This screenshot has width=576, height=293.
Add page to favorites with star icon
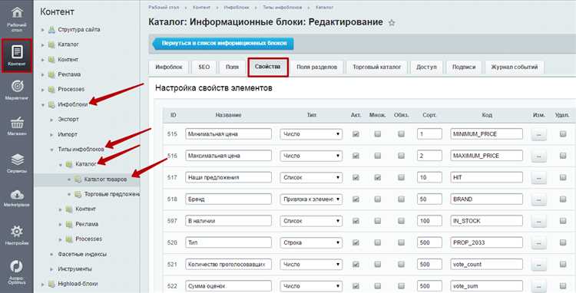tap(392, 23)
